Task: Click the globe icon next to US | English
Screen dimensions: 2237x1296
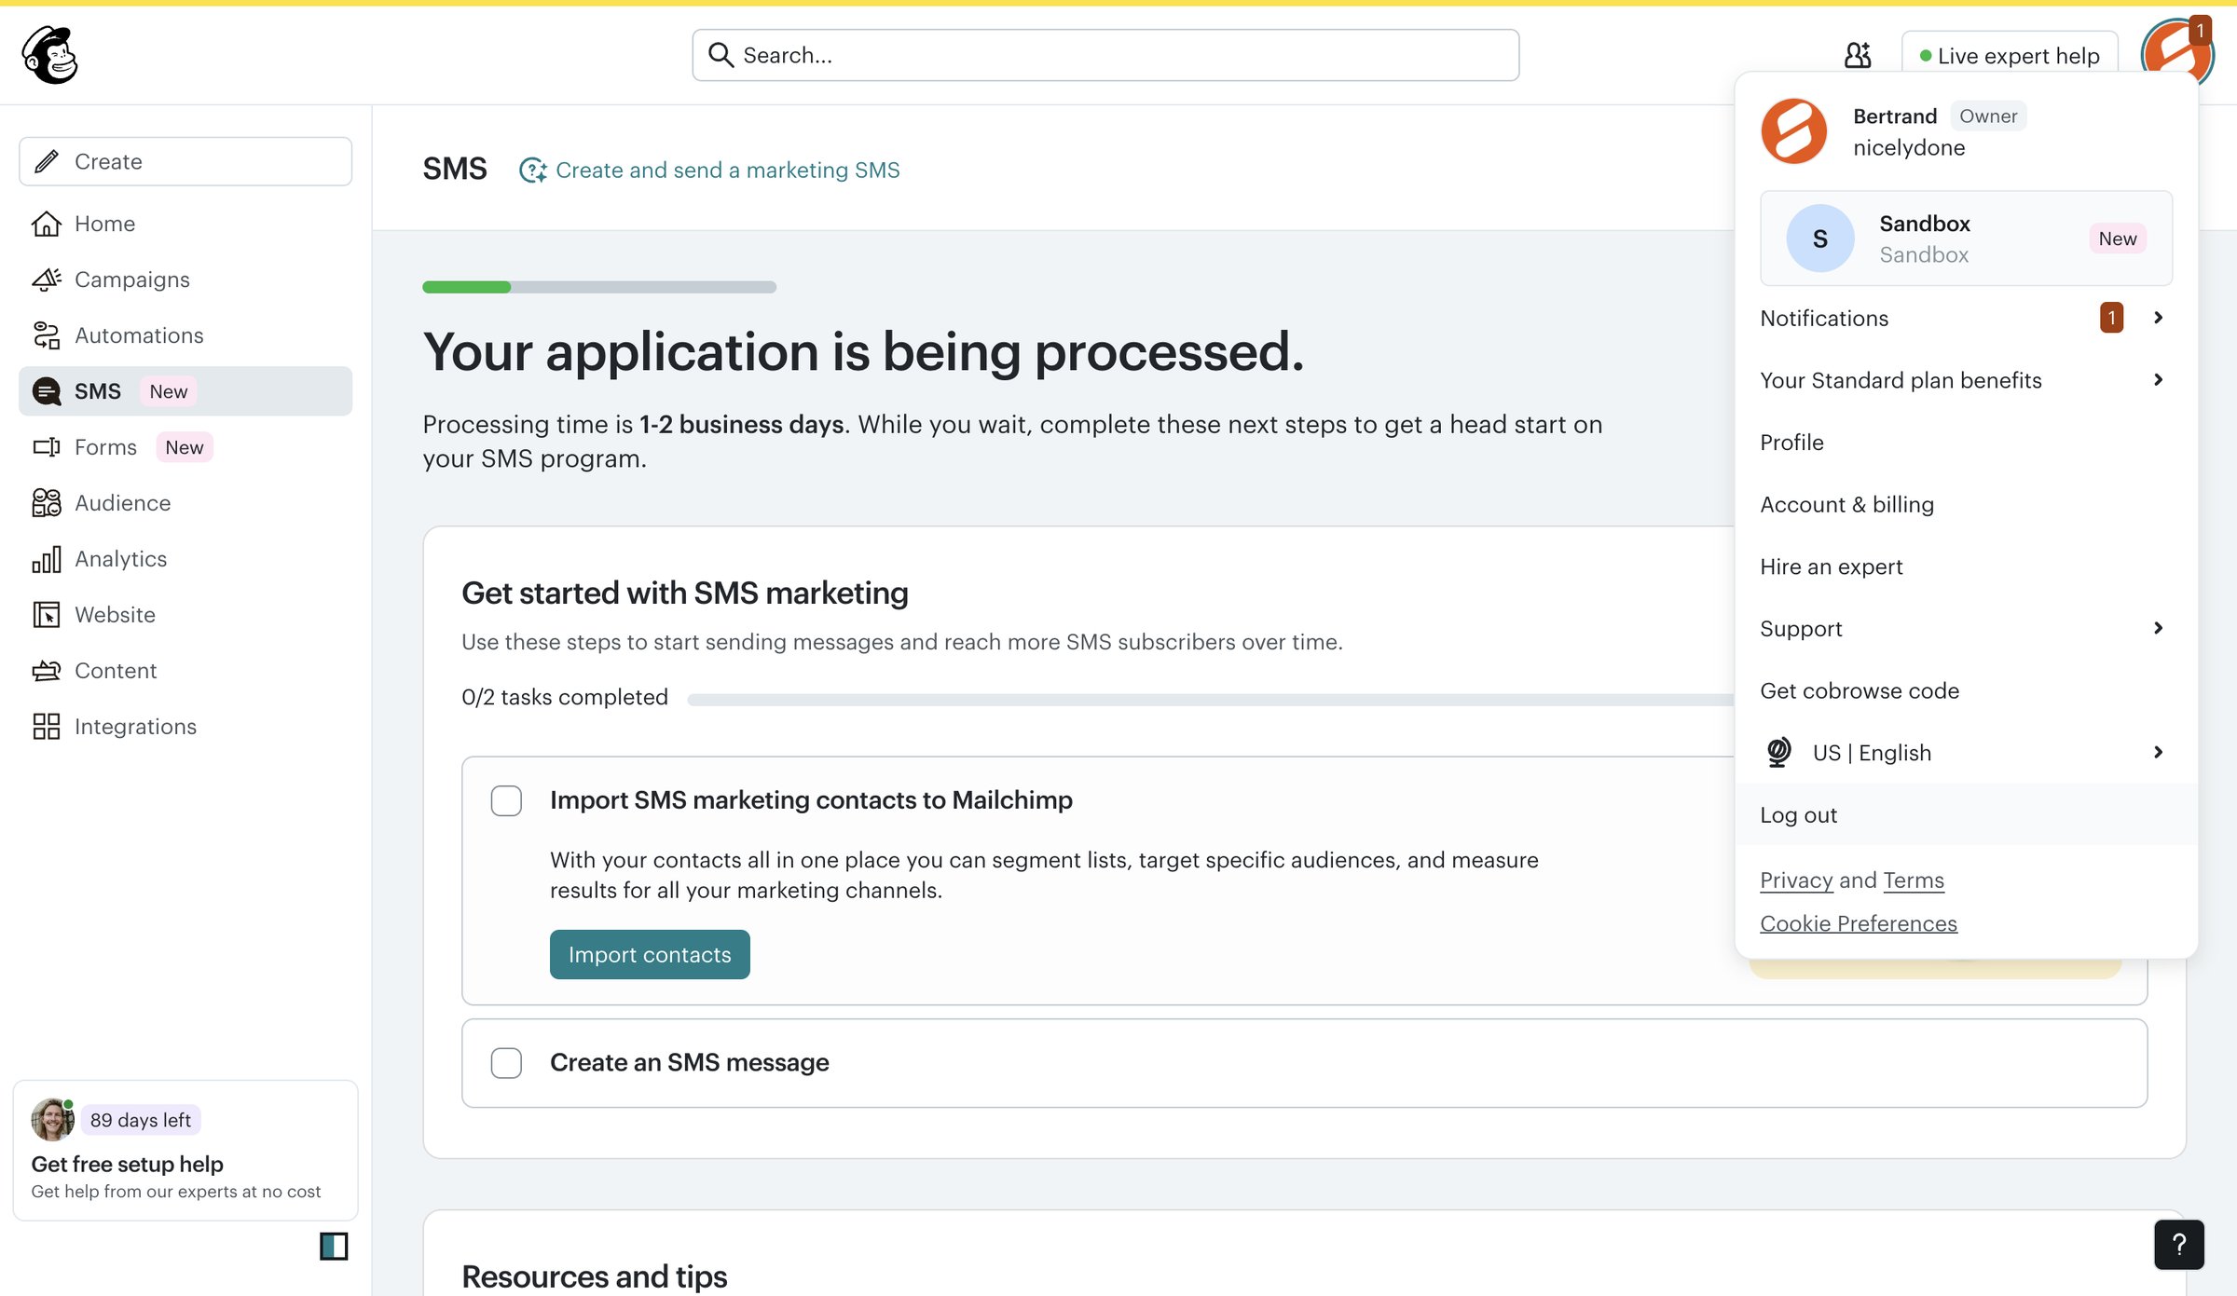Action: pyautogui.click(x=1778, y=752)
